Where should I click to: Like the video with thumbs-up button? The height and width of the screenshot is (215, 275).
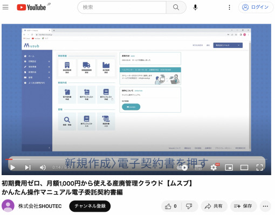tap(171, 206)
